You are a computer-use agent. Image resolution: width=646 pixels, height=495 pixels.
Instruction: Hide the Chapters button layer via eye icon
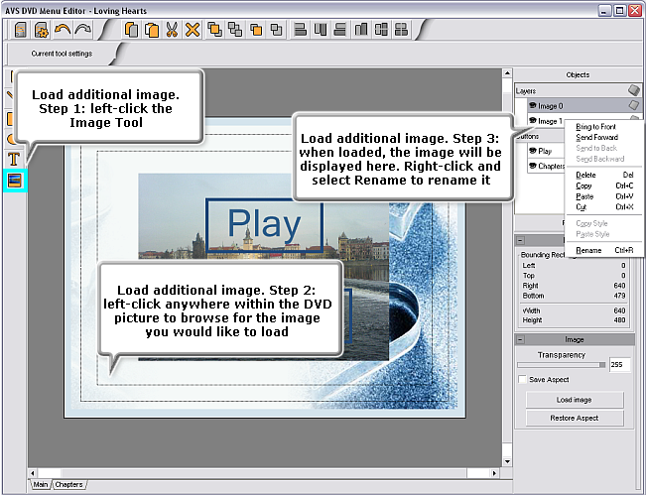click(533, 166)
